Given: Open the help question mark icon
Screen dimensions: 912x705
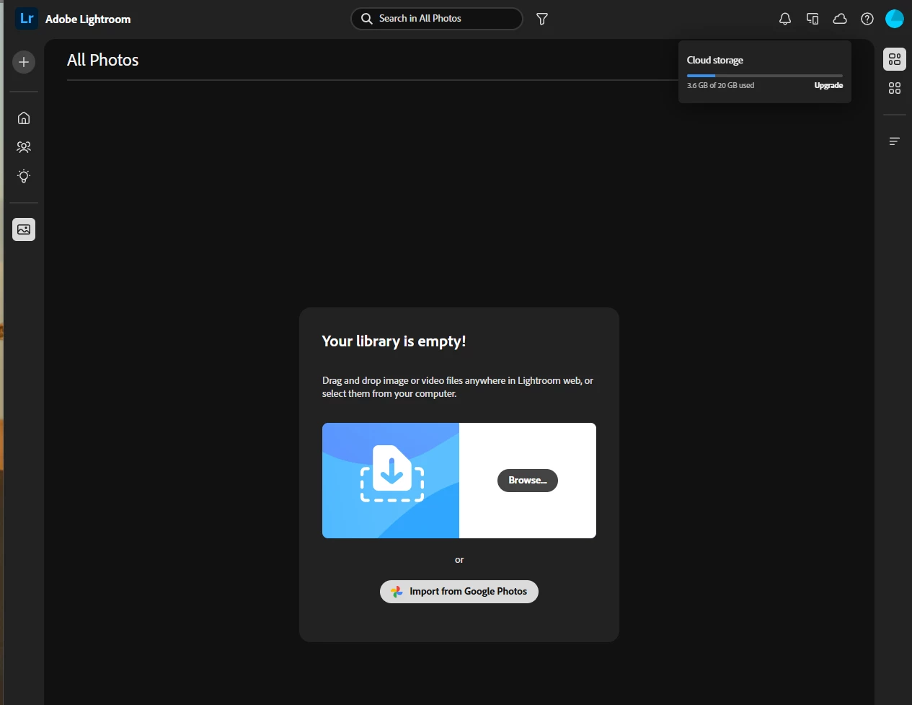Looking at the screenshot, I should point(867,19).
